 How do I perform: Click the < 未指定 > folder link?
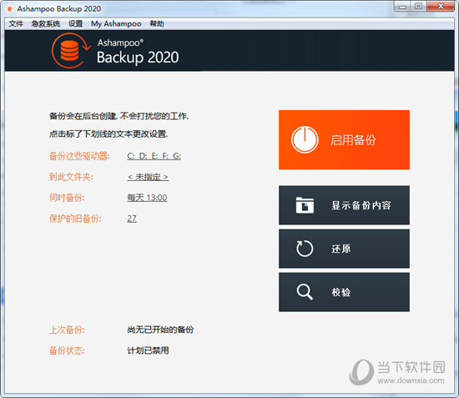[148, 177]
